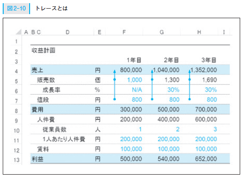The height and width of the screenshot is (176, 242).
Task: Select column D header
Action: (x=67, y=32)
